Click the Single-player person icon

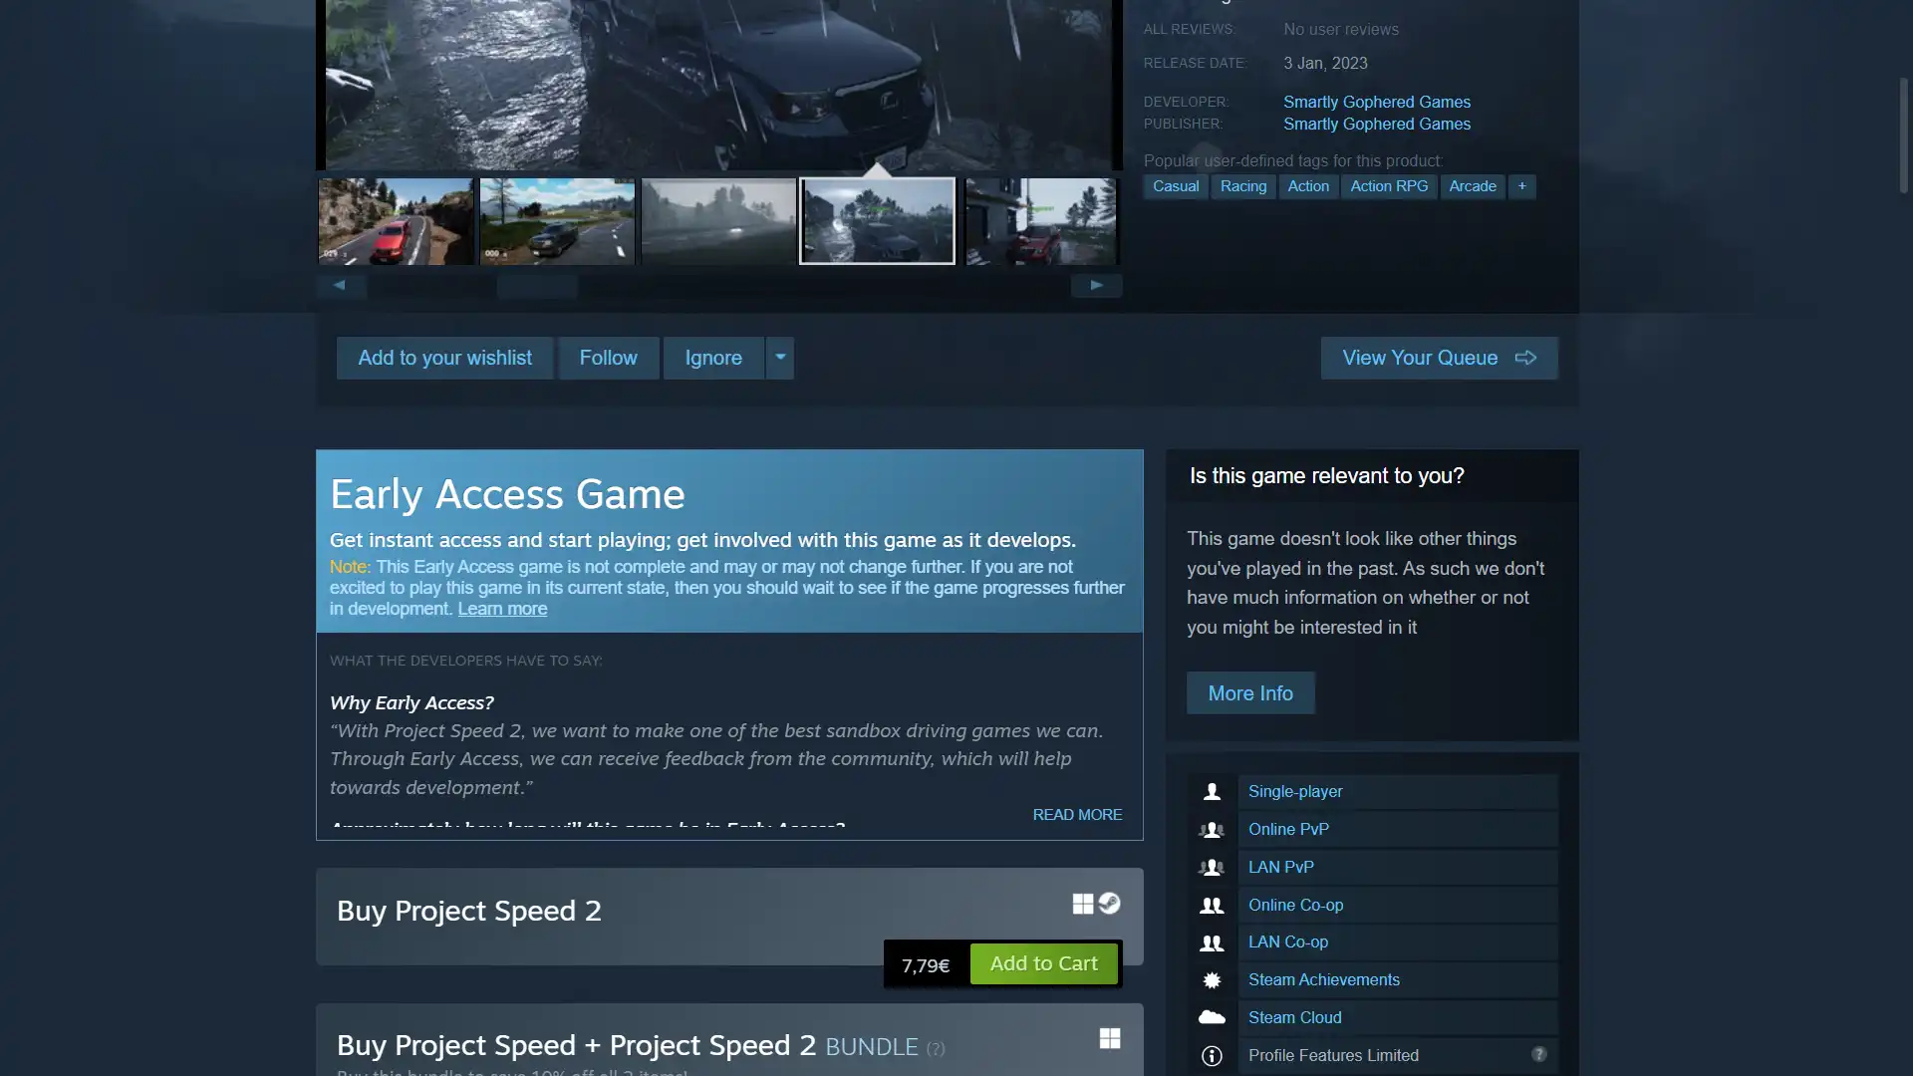pos(1212,792)
